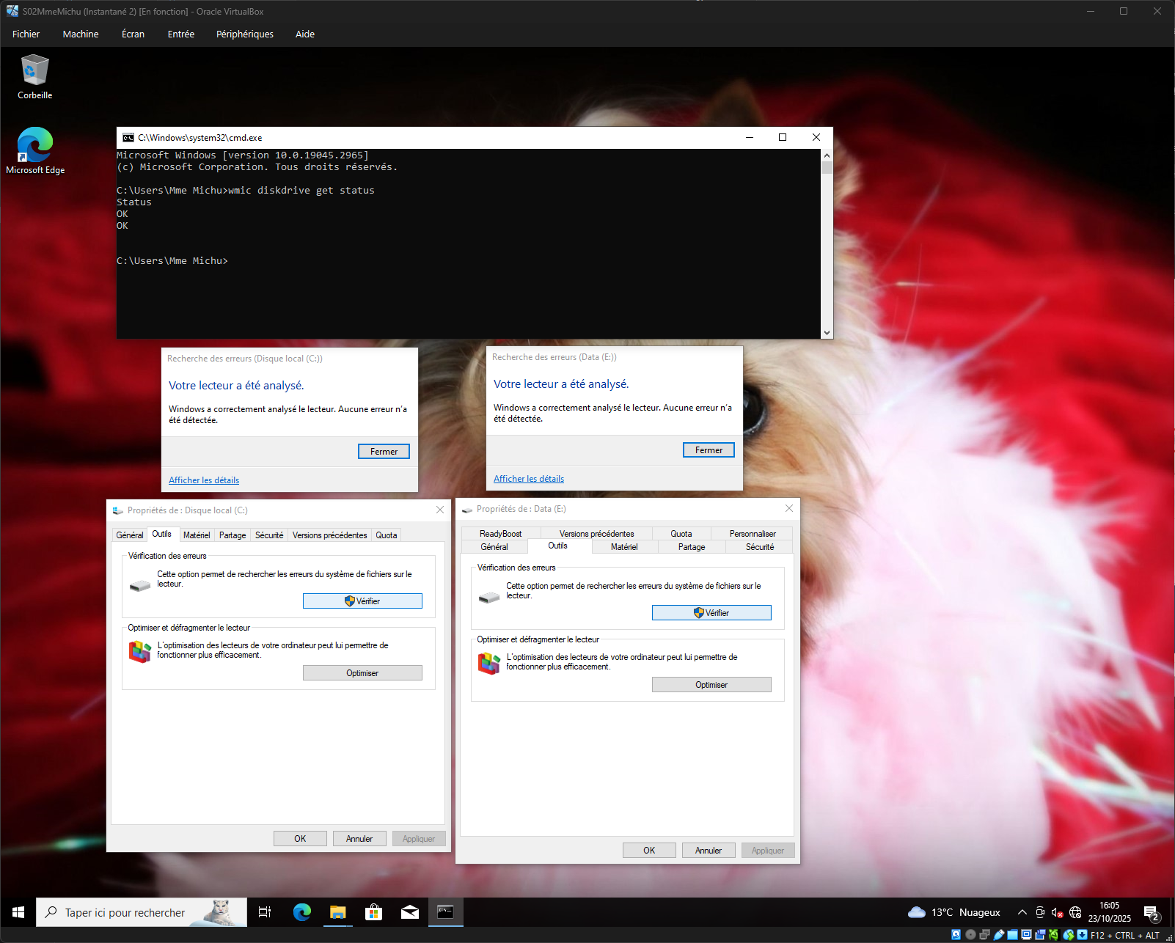Switch to Sécurité tab in Disque local (C:)
Image resolution: width=1175 pixels, height=943 pixels.
pyautogui.click(x=269, y=535)
